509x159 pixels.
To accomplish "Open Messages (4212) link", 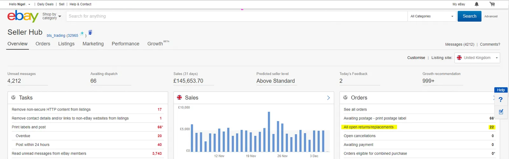I will (460, 44).
